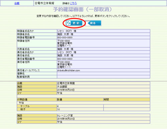
Task: Select the 申請者住所 label
Action: (x=23, y=41)
